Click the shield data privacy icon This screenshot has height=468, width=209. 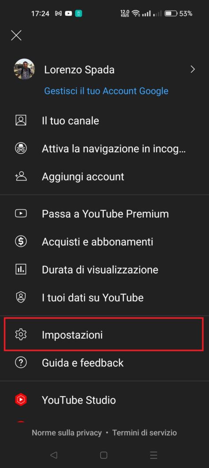point(21,297)
